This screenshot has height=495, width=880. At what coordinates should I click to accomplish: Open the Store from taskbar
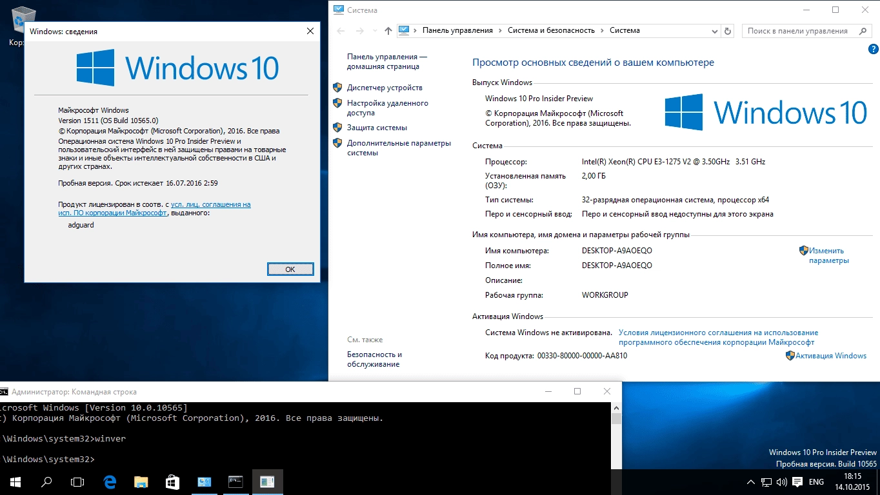click(172, 481)
